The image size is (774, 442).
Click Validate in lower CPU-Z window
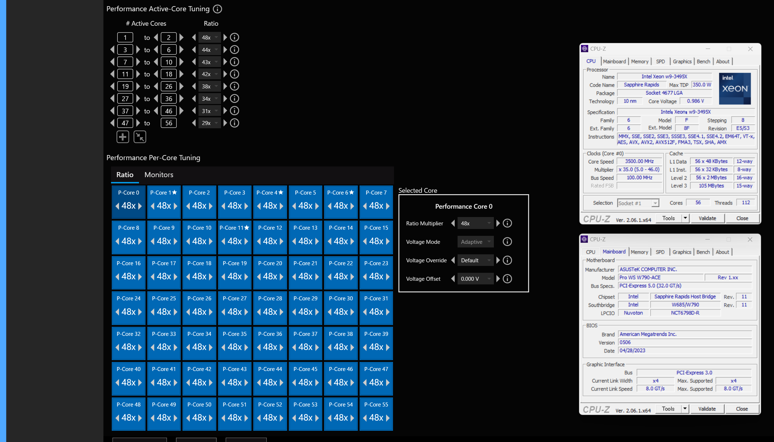[707, 409]
